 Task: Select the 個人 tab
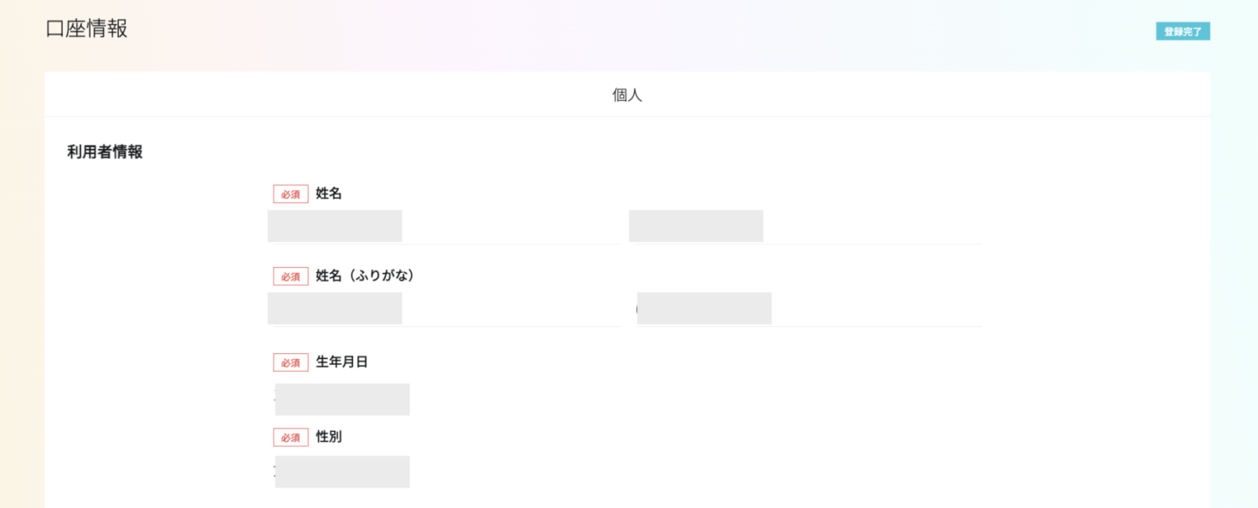(627, 95)
